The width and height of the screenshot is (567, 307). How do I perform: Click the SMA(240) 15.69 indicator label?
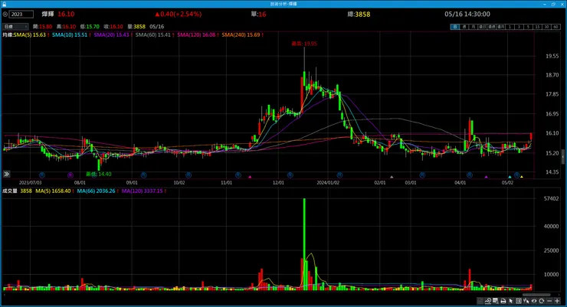[242, 34]
